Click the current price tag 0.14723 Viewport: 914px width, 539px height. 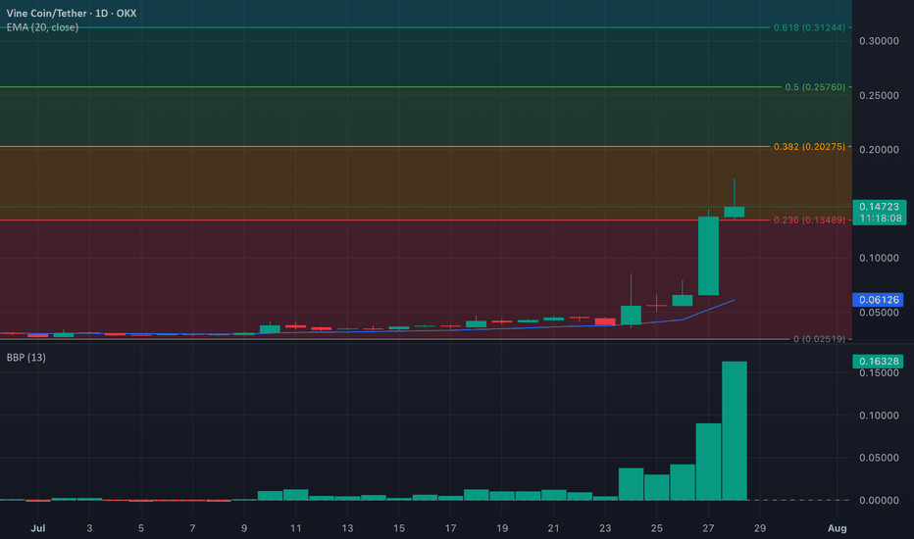[x=879, y=212]
